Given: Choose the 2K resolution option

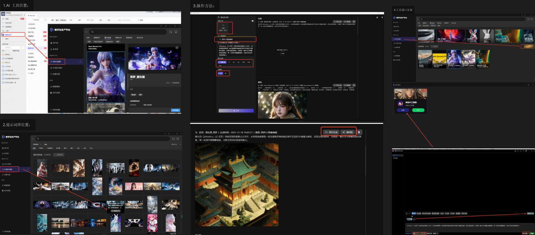Looking at the screenshot, I should click(220, 73).
